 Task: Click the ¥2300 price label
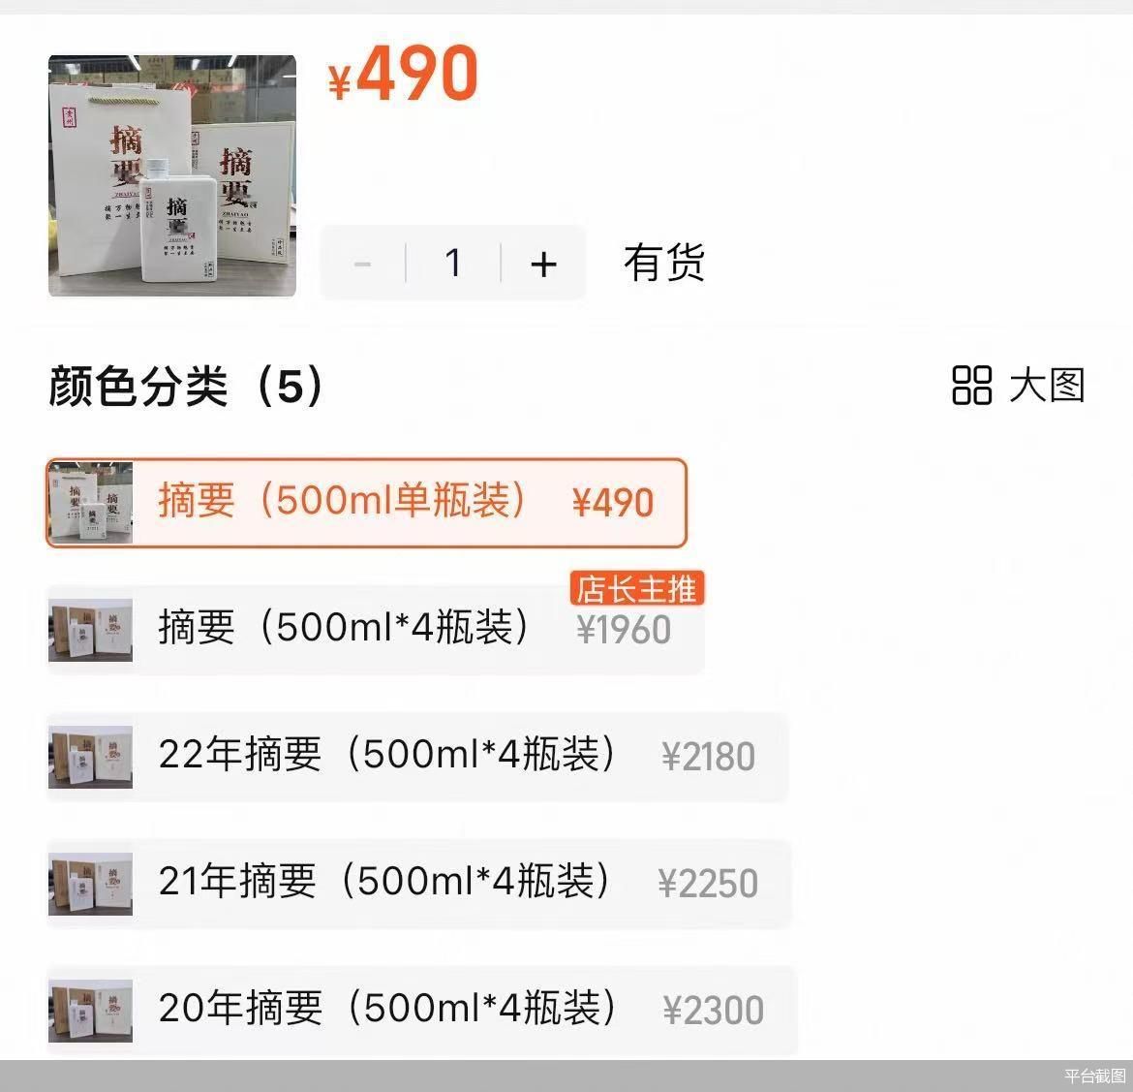pos(713,1011)
